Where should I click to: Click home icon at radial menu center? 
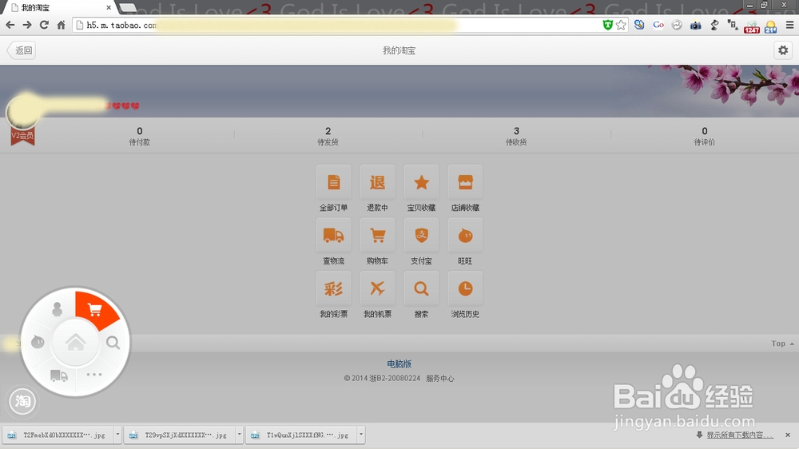click(75, 343)
